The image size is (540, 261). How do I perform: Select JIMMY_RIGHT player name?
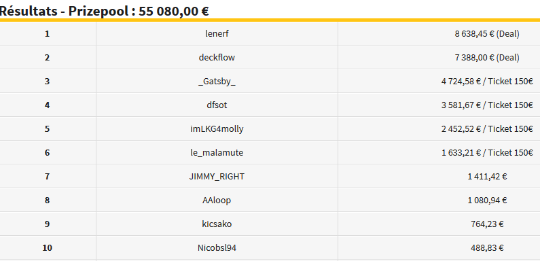217,176
